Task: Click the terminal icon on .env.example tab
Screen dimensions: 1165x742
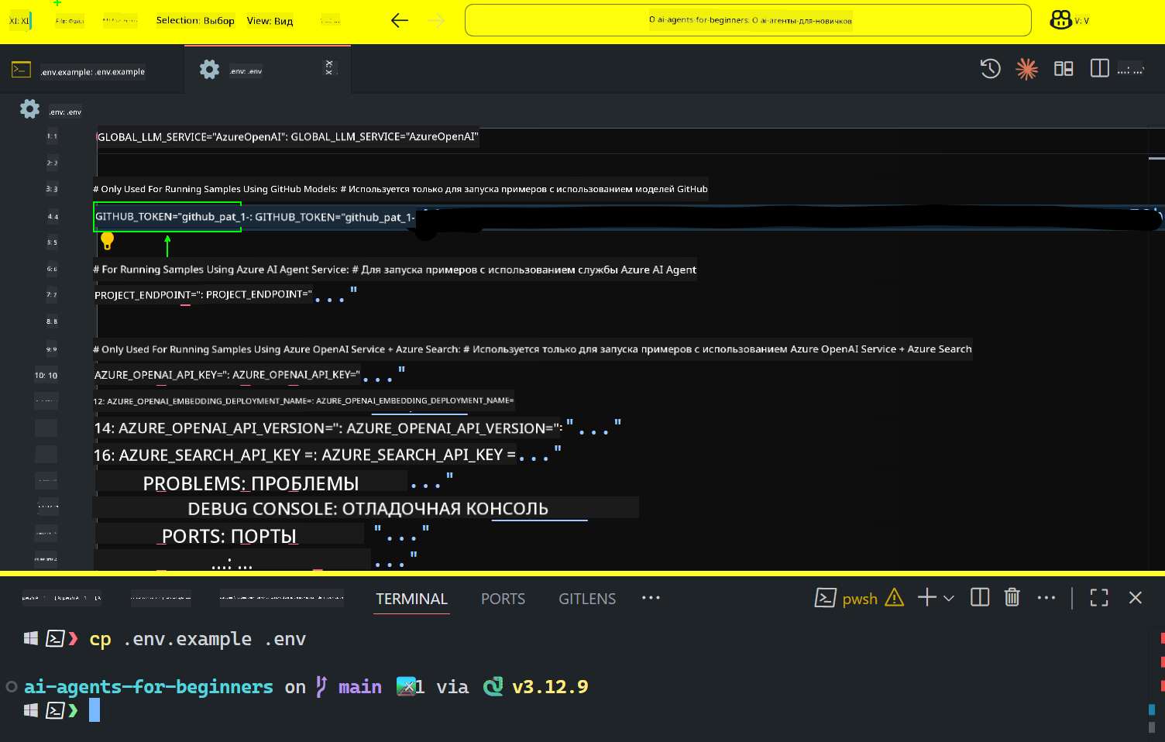Action: click(21, 70)
